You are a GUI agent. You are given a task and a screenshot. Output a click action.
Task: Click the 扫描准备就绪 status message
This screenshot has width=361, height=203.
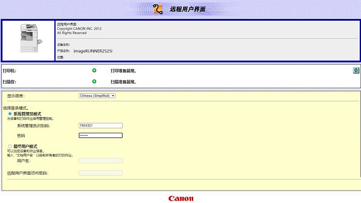pyautogui.click(x=123, y=82)
